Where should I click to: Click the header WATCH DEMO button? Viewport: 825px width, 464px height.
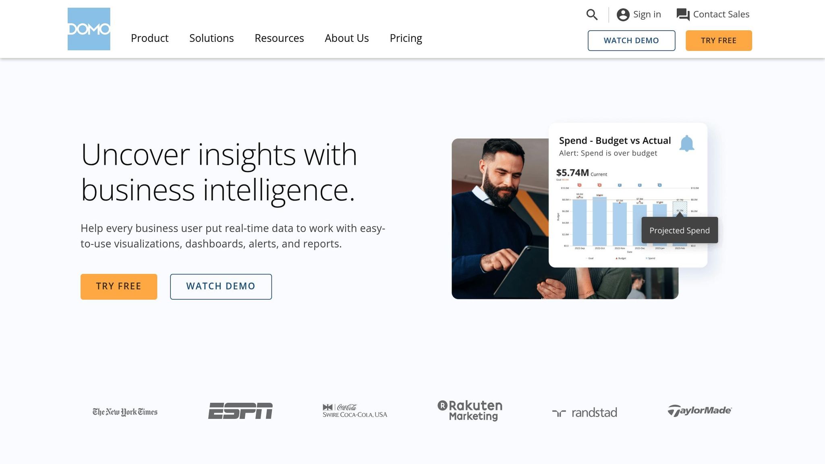631,41
